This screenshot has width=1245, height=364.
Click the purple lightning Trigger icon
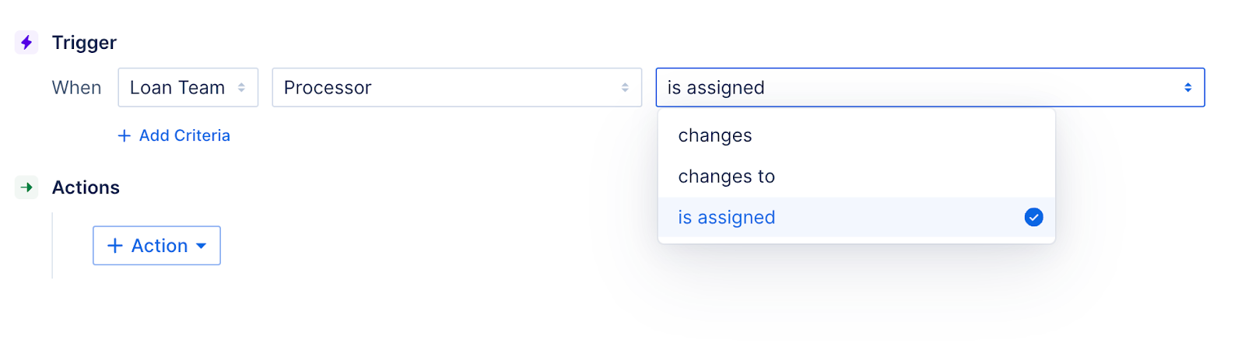26,42
